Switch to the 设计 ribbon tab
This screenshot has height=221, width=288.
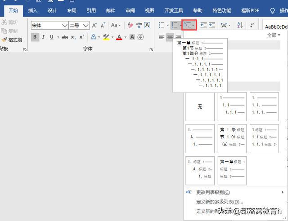pos(52,11)
